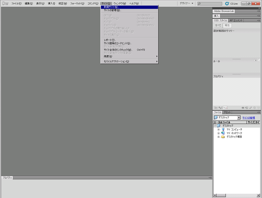Screen dimensions: 262x198
Task: Open bottom プロパティ panel options menu icon
Action: coord(210,178)
